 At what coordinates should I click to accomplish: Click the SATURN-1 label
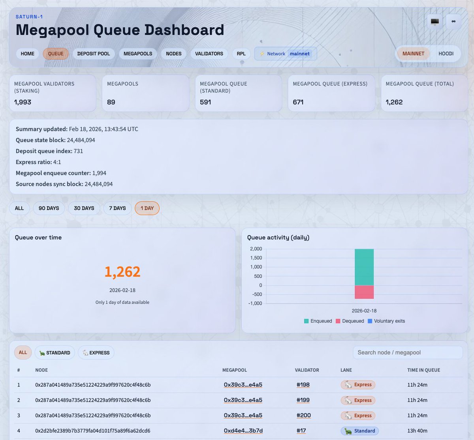click(29, 17)
